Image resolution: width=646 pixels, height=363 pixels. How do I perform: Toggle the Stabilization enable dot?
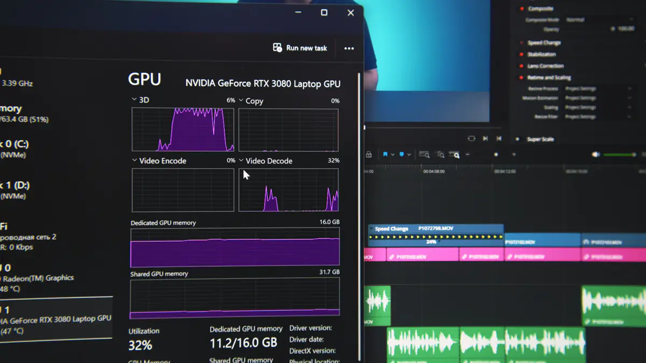pyautogui.click(x=521, y=54)
